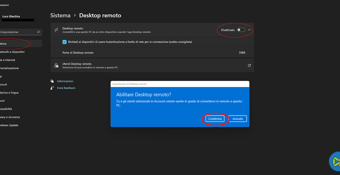This screenshot has width=340, height=175.
Task: Click the round logo icon at bottom right
Action: (335, 161)
